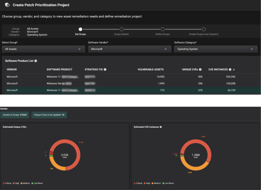Click Unique CVEs info icon
Screen dimensions: 261x190
(x=200, y=69)
